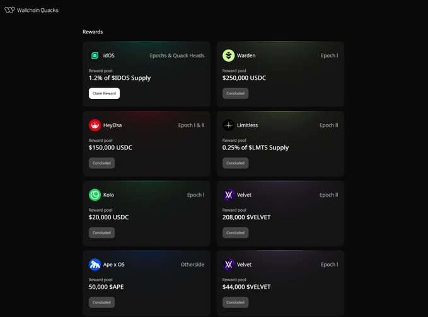Claim Reward on the idOS card

(104, 93)
